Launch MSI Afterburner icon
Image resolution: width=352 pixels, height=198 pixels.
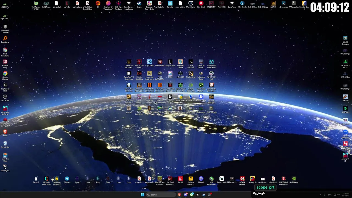pos(211,181)
